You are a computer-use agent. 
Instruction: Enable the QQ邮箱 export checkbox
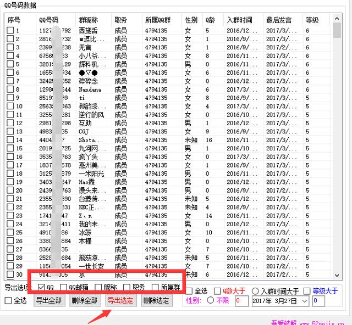pyautogui.click(x=64, y=287)
